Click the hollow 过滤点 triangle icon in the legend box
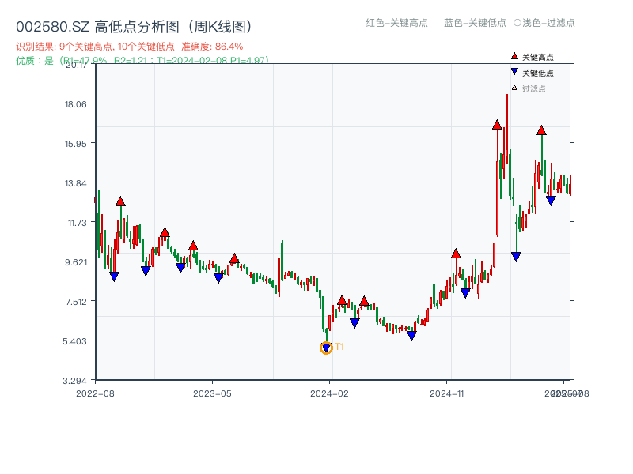 point(514,87)
